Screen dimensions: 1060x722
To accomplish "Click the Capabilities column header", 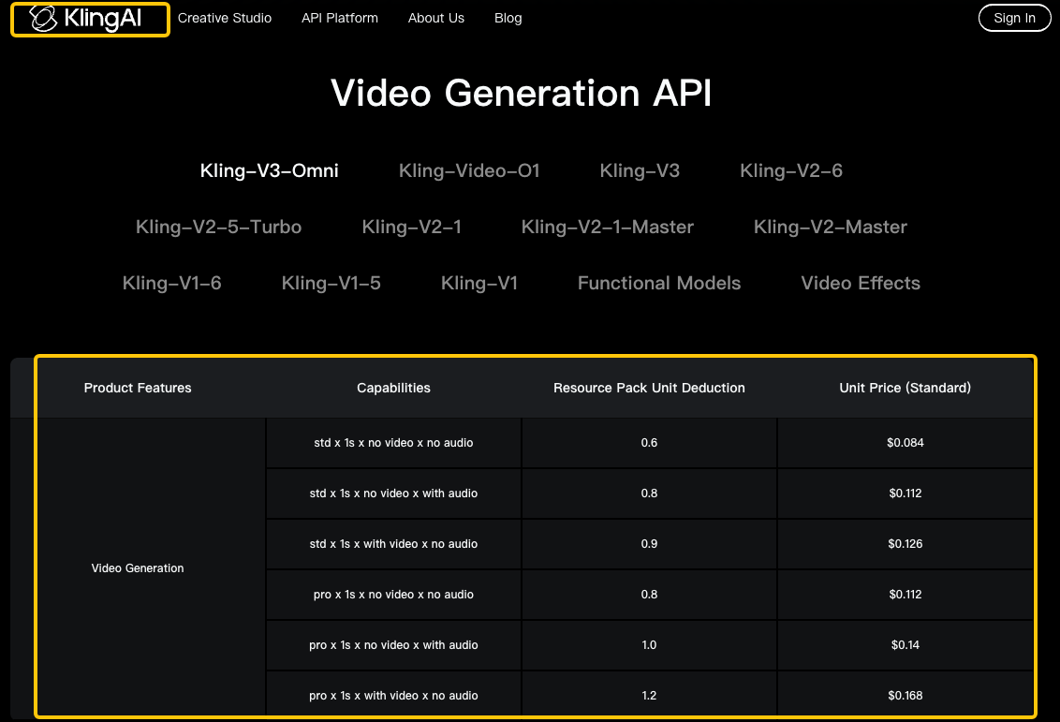I will [x=393, y=388].
